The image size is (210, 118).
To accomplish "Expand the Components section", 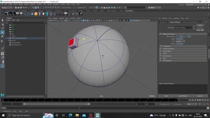I will (x=160, y=46).
